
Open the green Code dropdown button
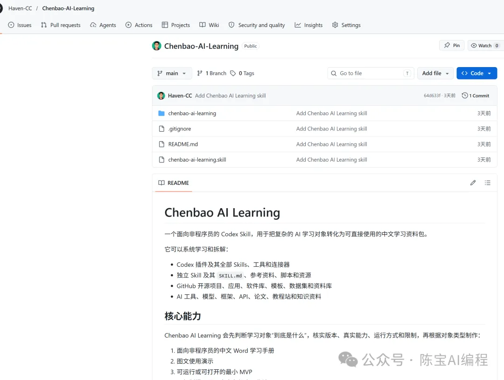[476, 73]
